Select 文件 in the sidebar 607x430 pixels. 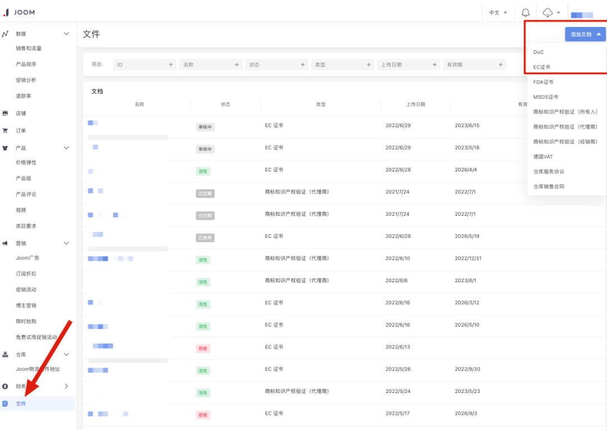click(21, 404)
